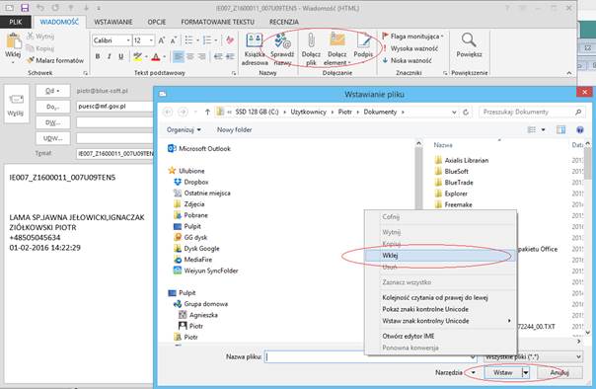Choose Otwórz edytor IME
The width and height of the screenshot is (596, 389).
[x=409, y=336]
